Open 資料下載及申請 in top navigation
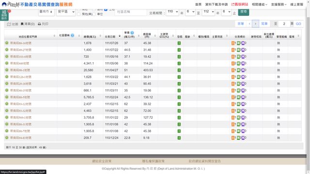This screenshot has width=310, height=174. pos(217,4)
